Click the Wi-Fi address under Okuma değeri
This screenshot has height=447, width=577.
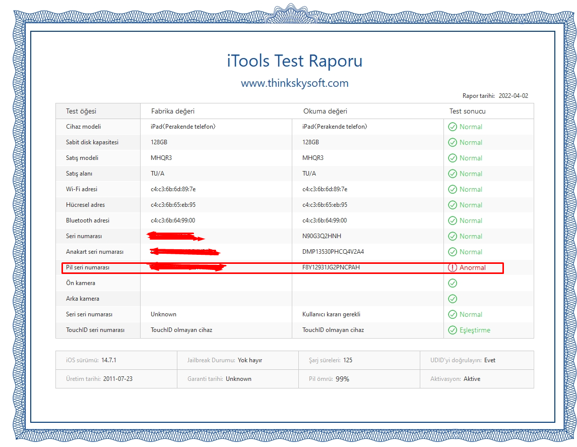coord(325,189)
